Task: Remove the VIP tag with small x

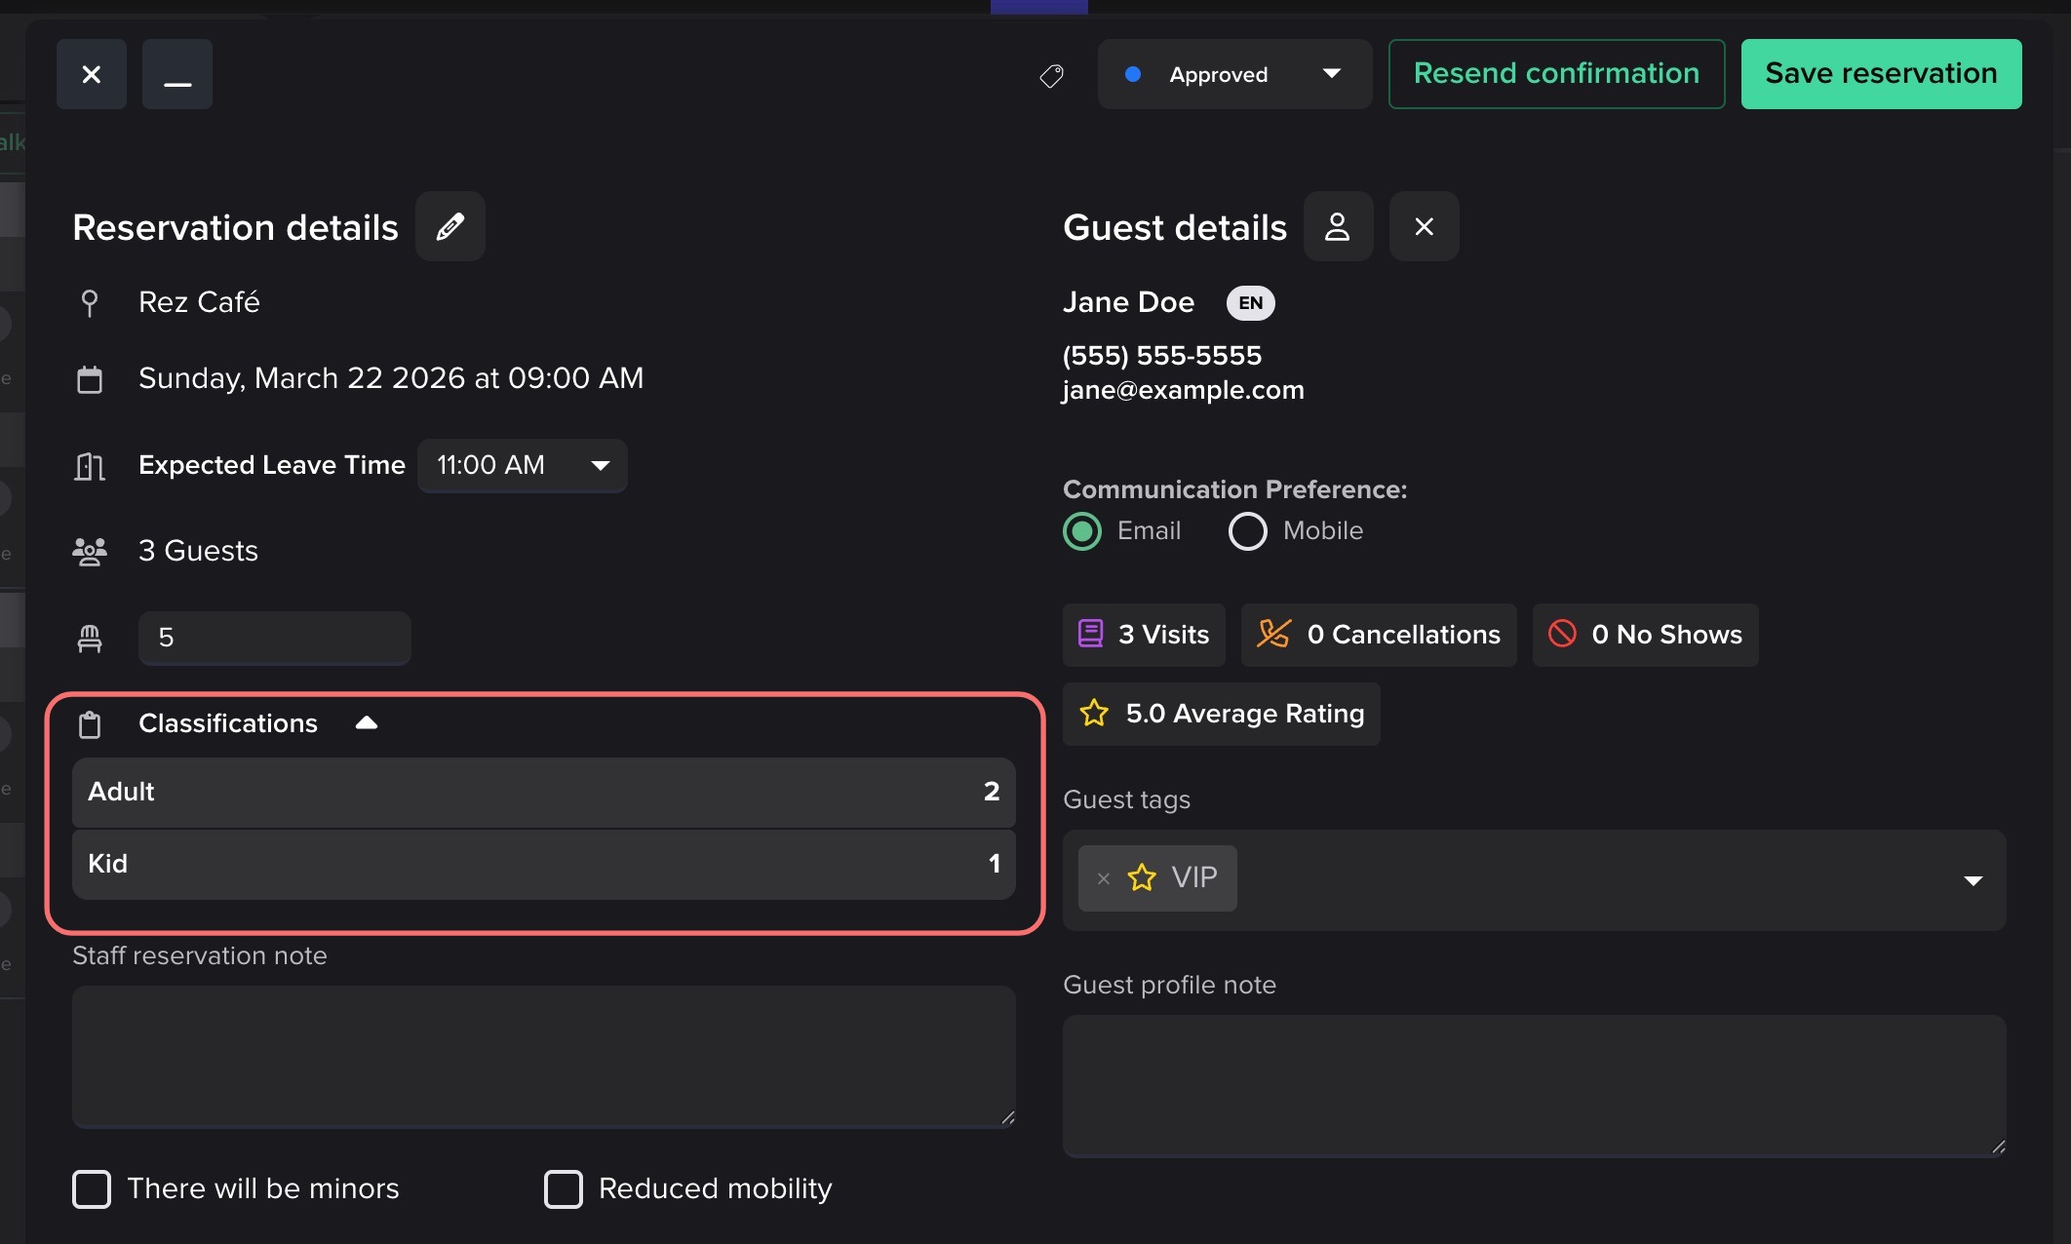Action: tap(1103, 878)
